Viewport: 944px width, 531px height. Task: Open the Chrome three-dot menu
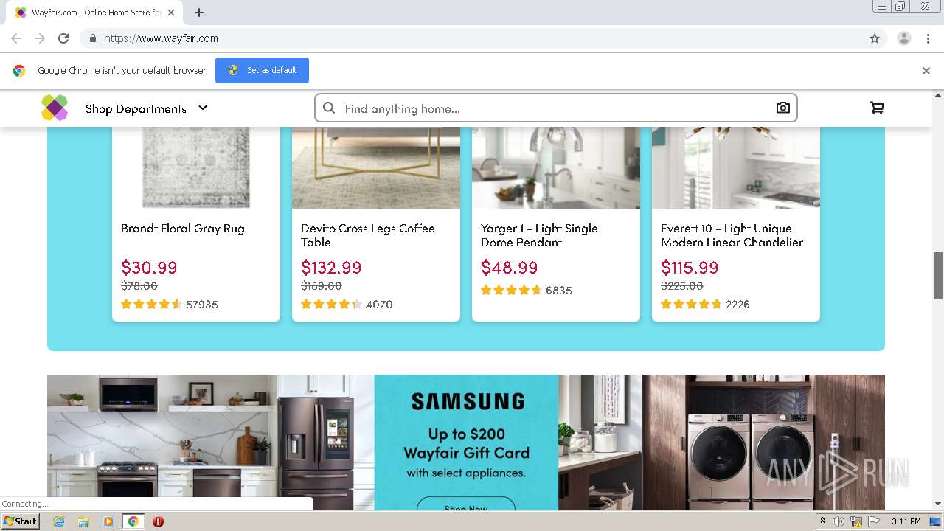click(929, 38)
